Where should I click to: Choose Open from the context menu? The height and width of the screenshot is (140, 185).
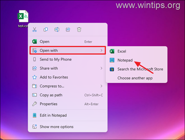[45, 41]
